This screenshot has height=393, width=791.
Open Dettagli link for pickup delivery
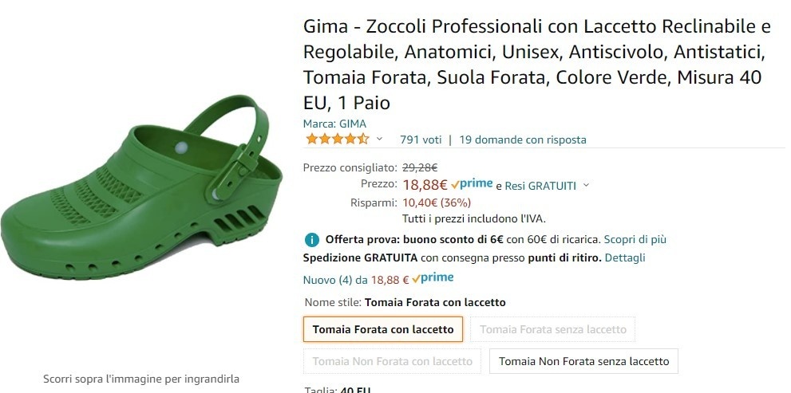pos(625,258)
